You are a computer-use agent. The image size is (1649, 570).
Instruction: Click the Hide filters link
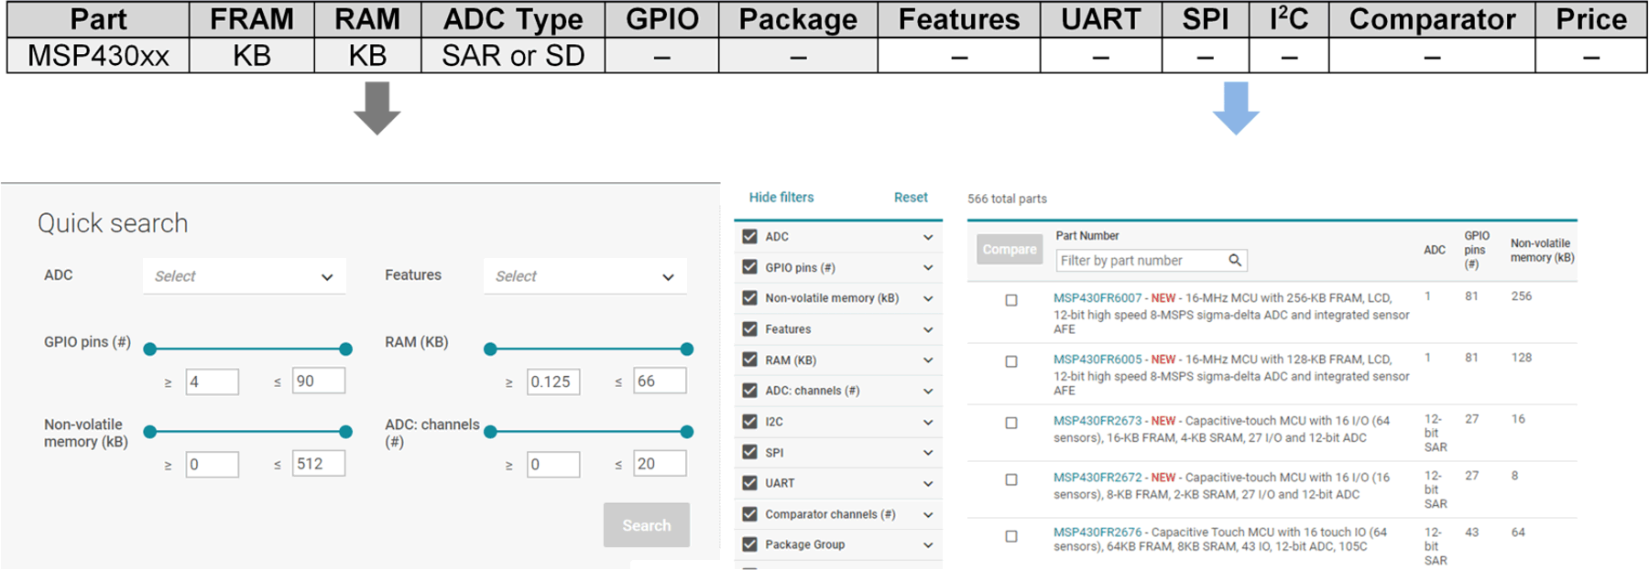pos(781,198)
